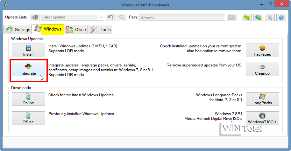Click the Cleanup button
Image resolution: width=291 pixels, height=151 pixels.
(x=262, y=70)
